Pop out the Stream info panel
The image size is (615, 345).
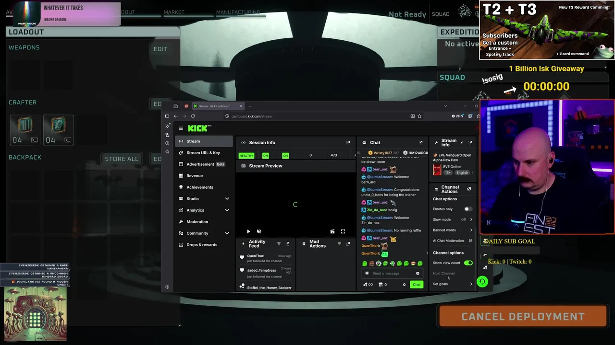(470, 143)
